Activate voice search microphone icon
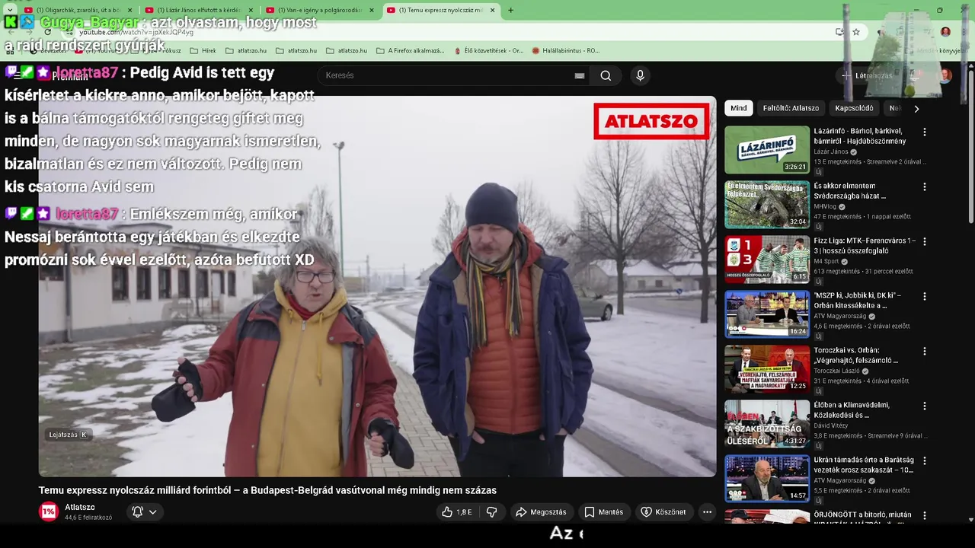The height and width of the screenshot is (548, 975). pos(640,75)
